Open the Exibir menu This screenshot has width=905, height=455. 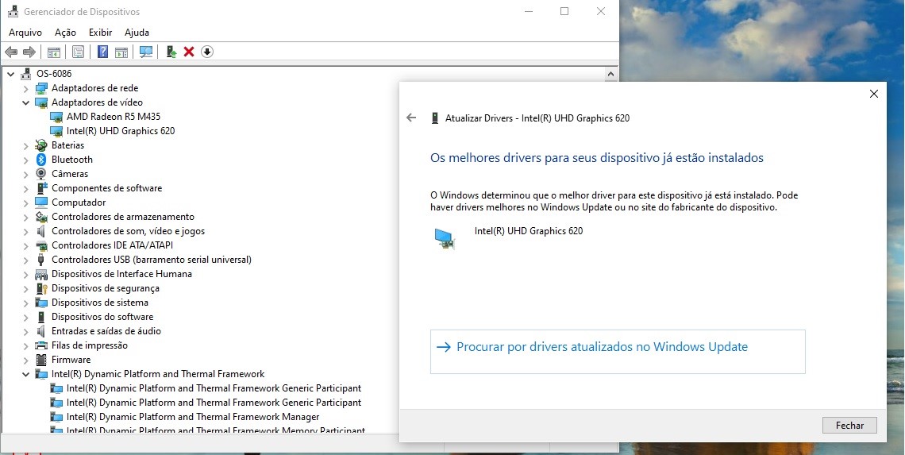tap(100, 33)
